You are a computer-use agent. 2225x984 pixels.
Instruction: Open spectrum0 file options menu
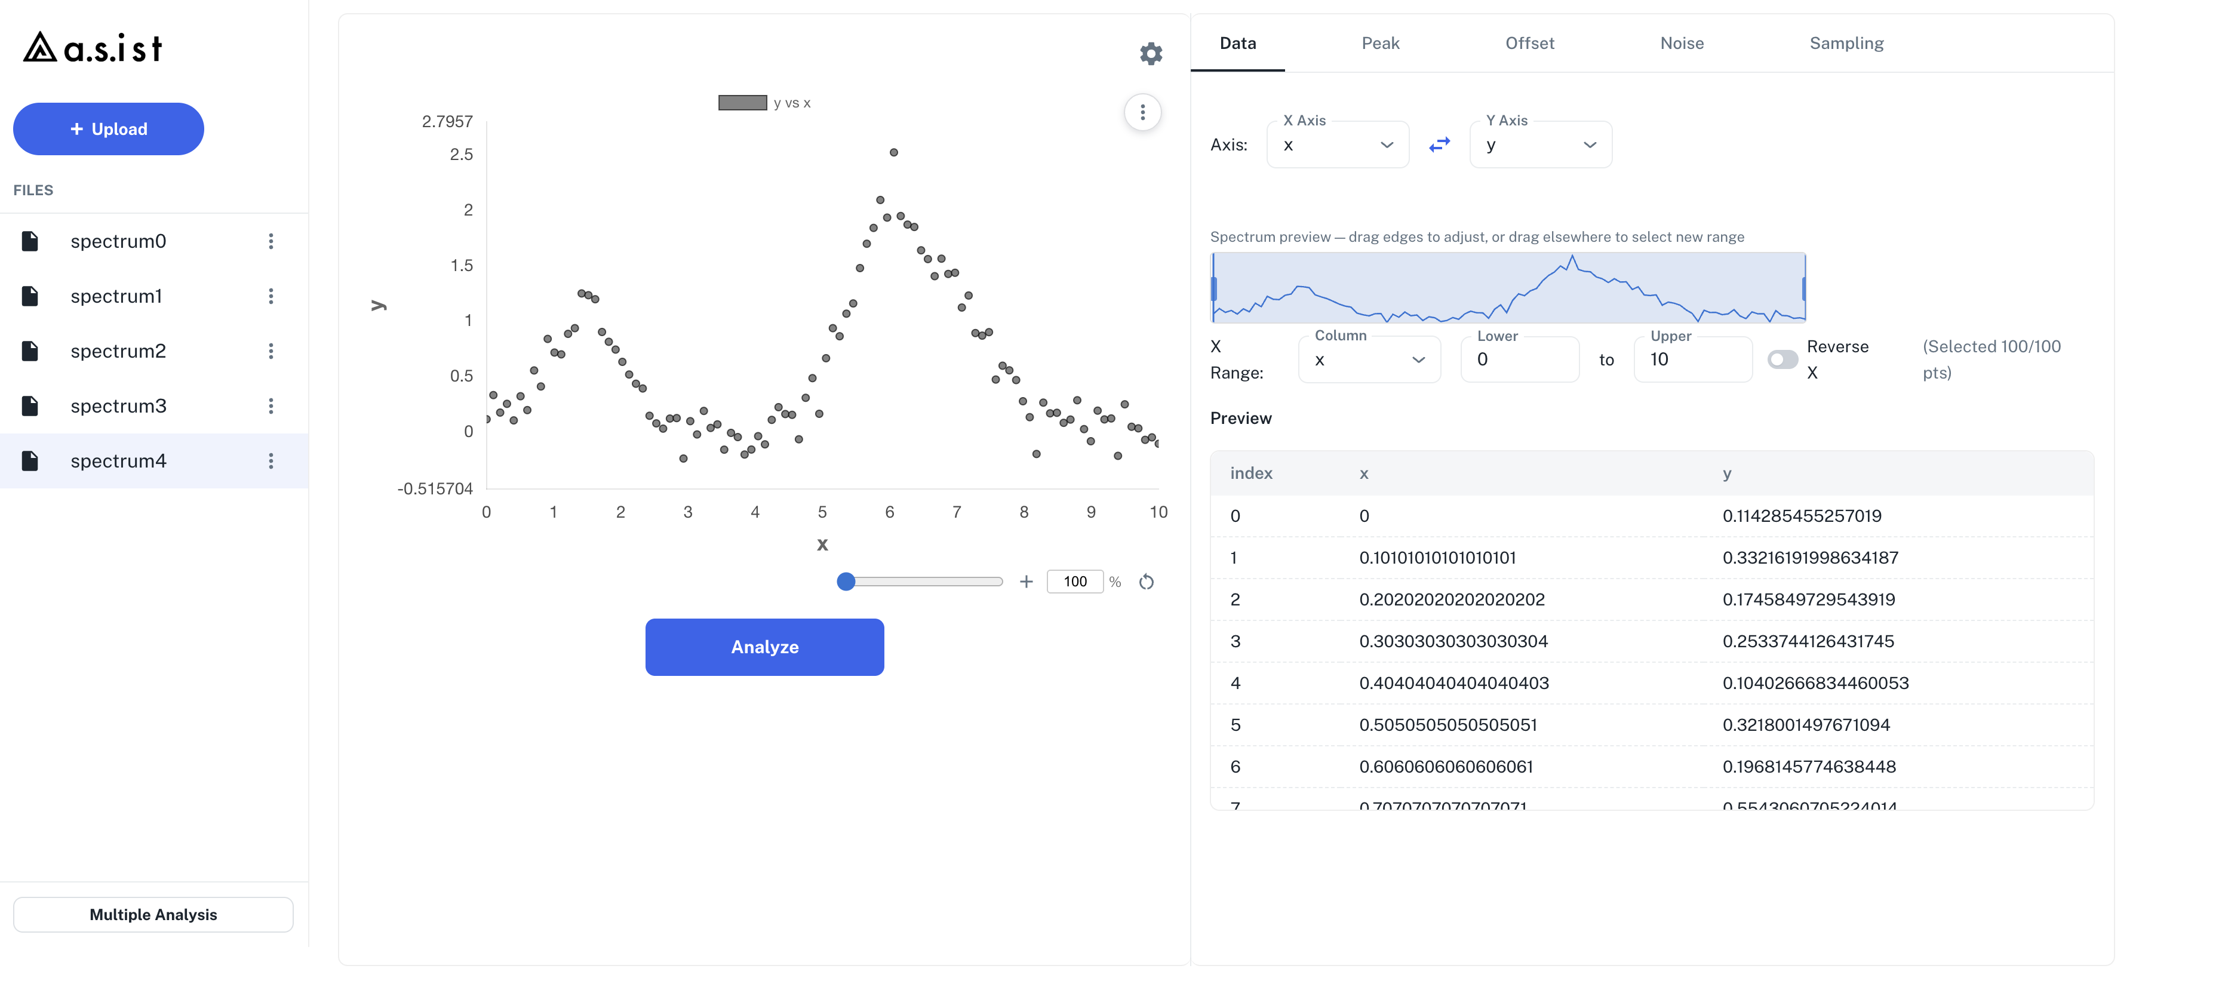click(x=271, y=241)
